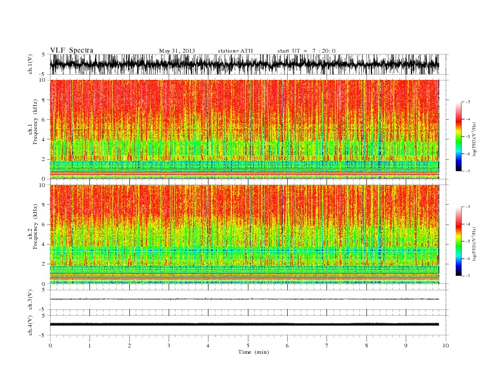Screen dimensions: 502x388
Task: Select the "start UT = 7:20:0" text
Action: point(306,51)
